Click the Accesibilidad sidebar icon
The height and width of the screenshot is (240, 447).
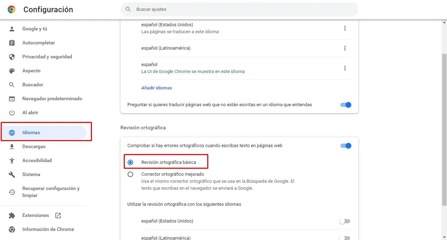tap(12, 160)
